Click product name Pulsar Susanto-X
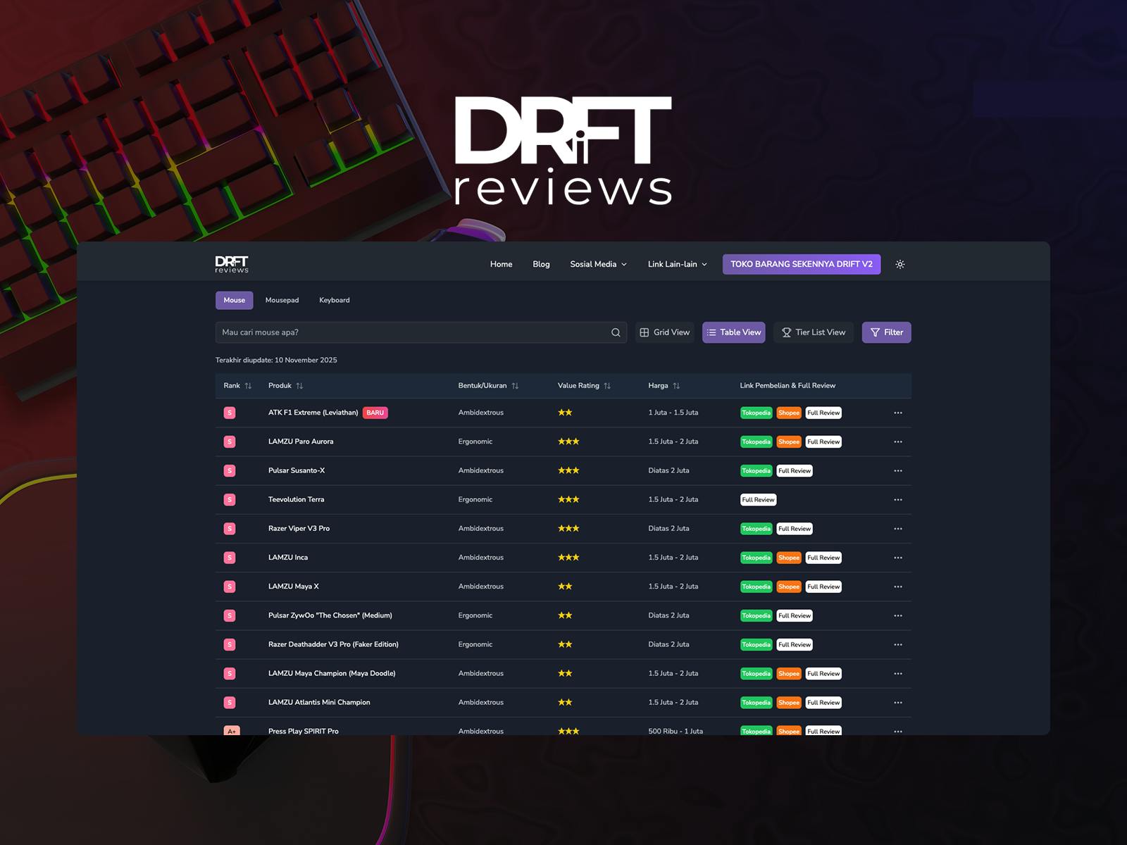The width and height of the screenshot is (1127, 845). click(297, 470)
